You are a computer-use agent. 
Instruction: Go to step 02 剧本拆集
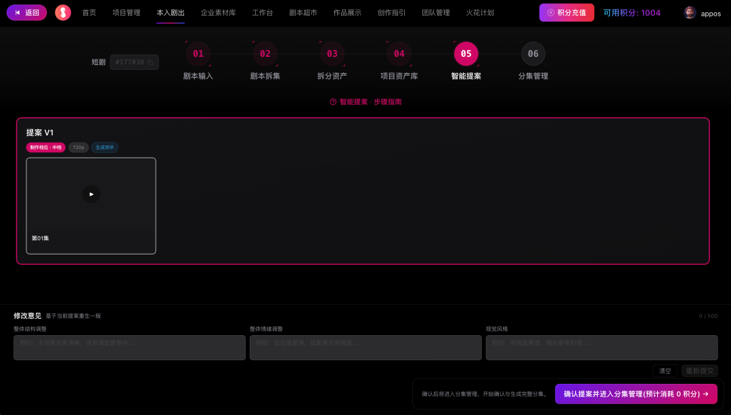click(x=265, y=61)
